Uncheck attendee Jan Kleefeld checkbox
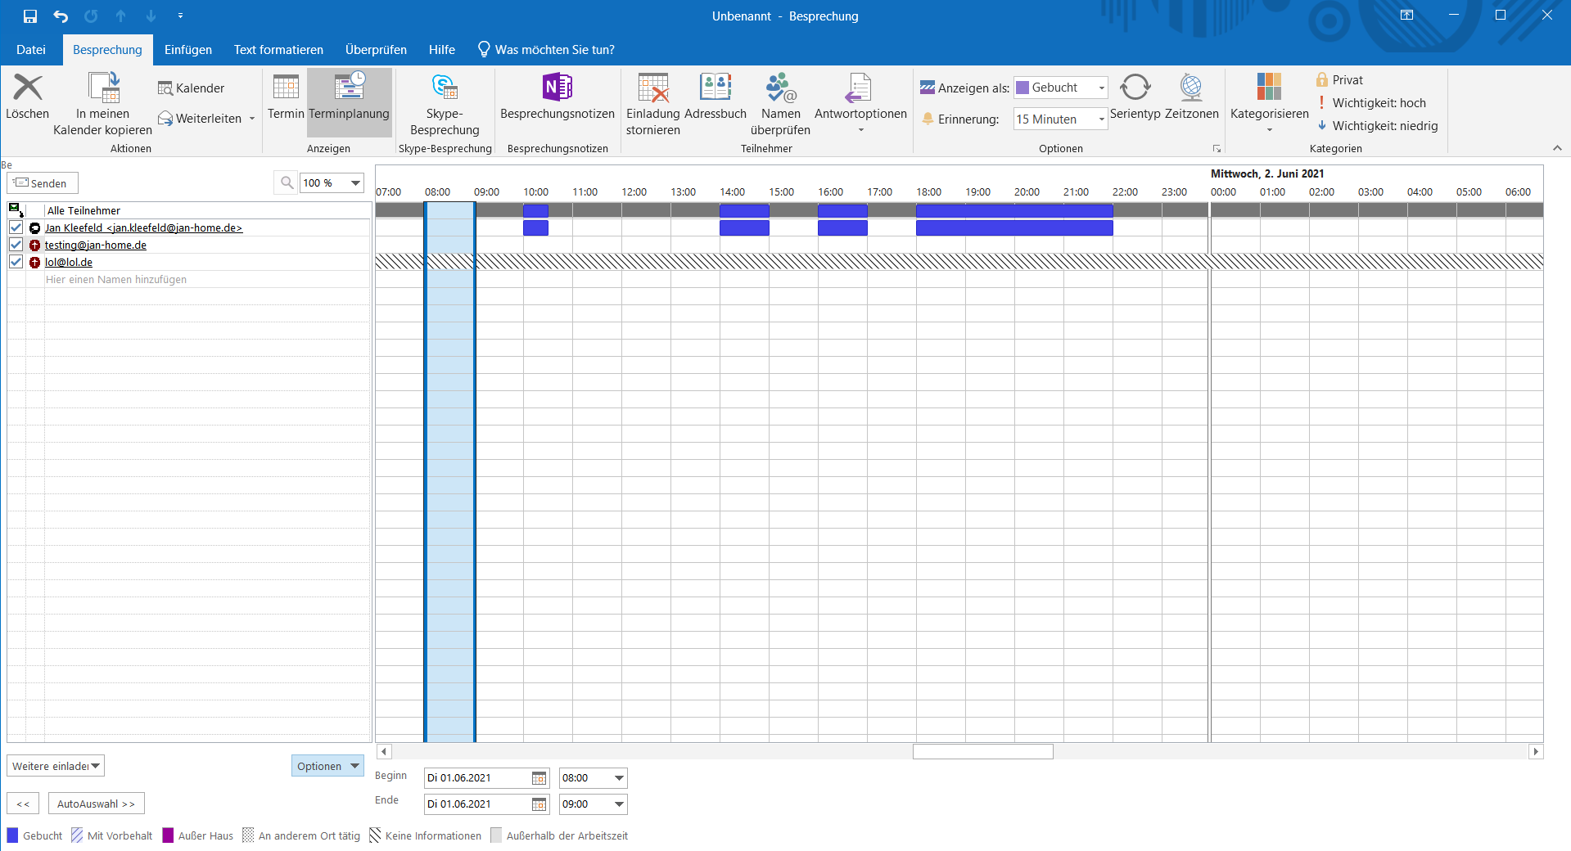 (16, 227)
